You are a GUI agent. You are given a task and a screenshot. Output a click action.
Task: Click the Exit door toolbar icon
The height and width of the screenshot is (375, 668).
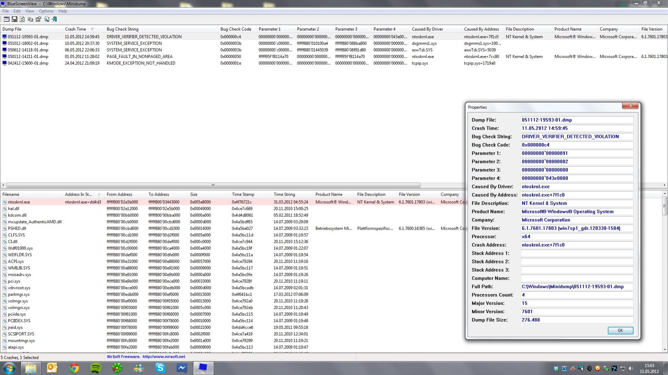point(54,19)
